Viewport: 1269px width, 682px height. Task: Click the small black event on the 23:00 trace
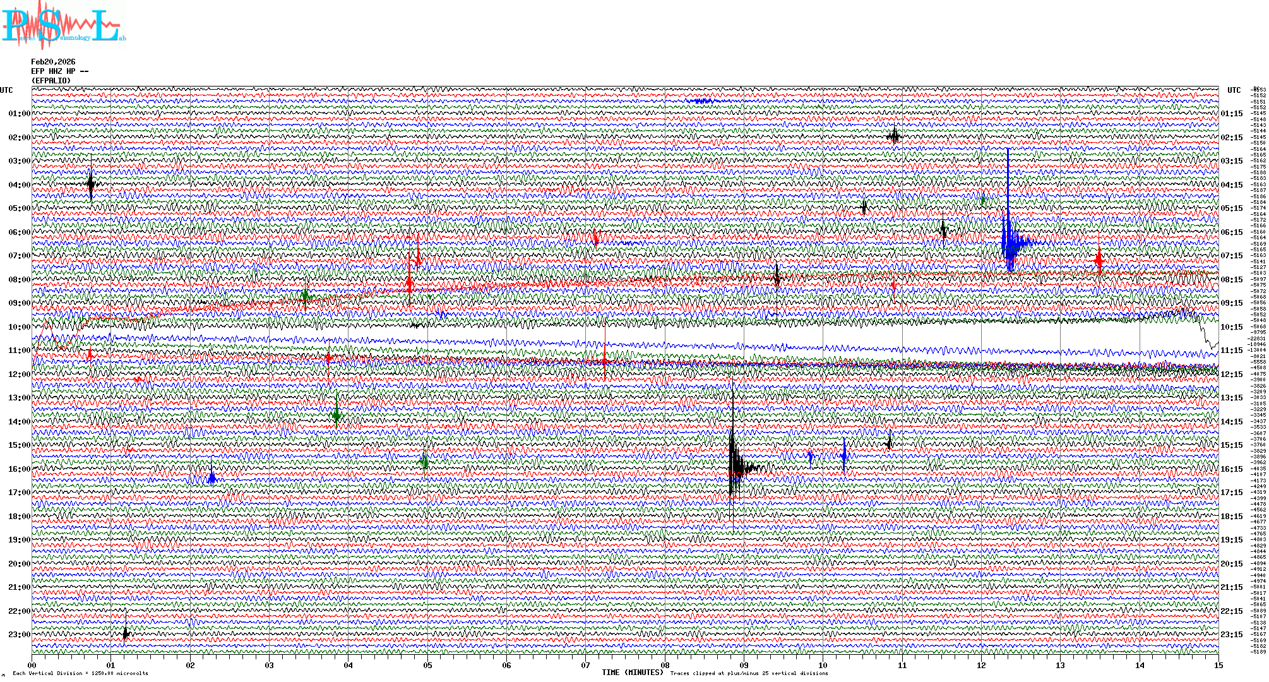point(126,633)
